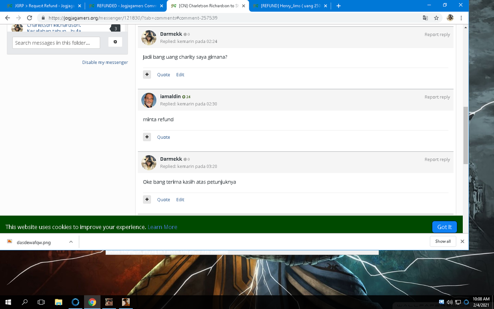Report the iamaldin reply
This screenshot has width=494, height=309.
[x=437, y=97]
